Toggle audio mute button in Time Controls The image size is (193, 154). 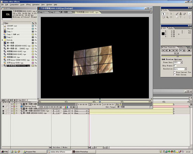pos(181,50)
